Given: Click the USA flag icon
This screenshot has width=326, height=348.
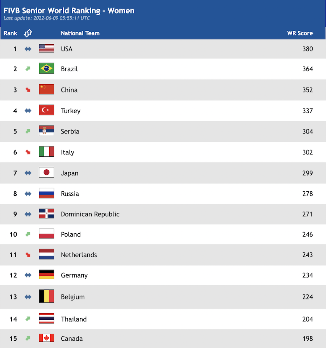Looking at the screenshot, I should (46, 48).
